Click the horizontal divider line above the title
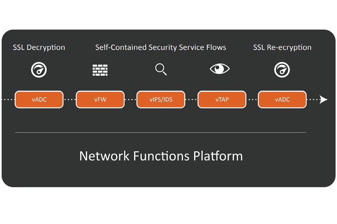 [x=161, y=132]
